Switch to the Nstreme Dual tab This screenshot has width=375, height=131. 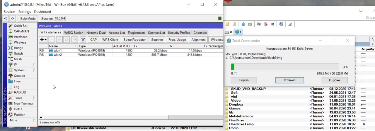point(96,33)
